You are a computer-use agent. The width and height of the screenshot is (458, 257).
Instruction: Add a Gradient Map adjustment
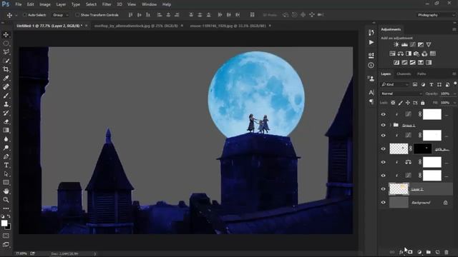pyautogui.click(x=429, y=62)
